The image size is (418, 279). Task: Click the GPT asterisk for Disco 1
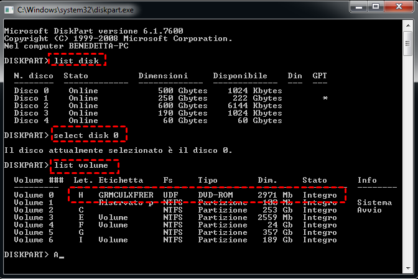(x=325, y=98)
